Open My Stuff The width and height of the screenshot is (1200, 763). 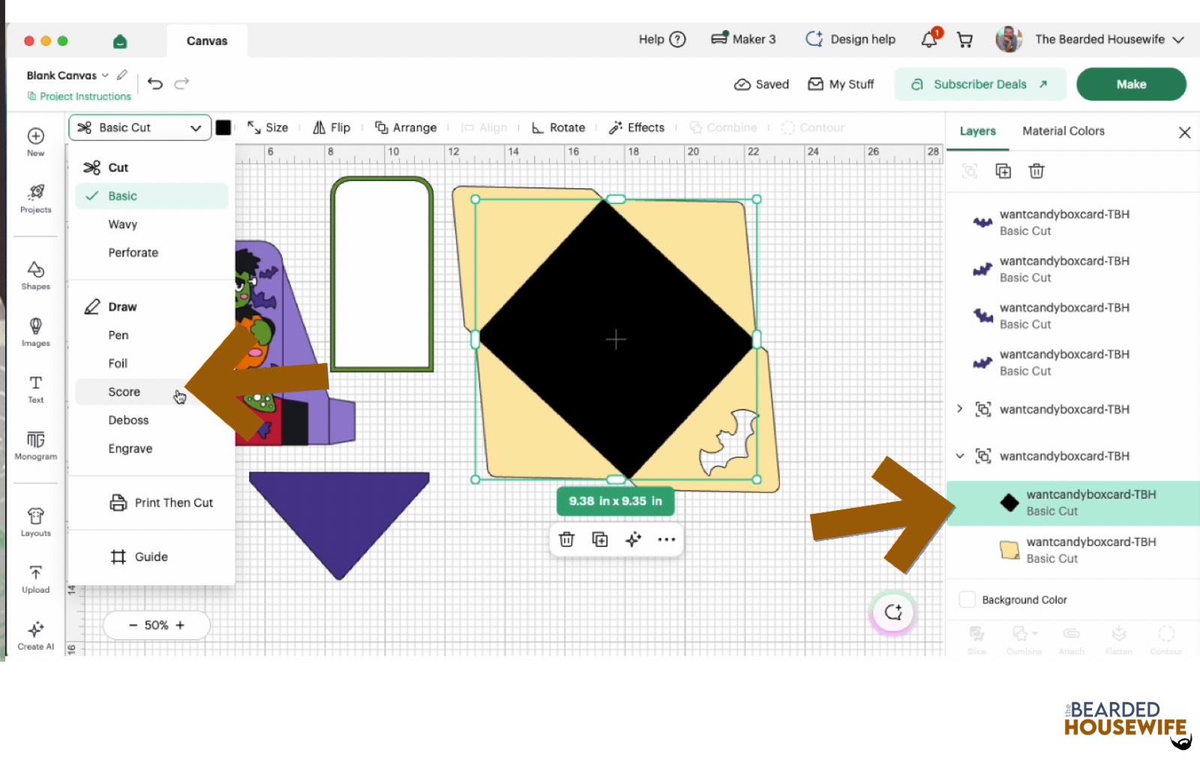pyautogui.click(x=841, y=84)
